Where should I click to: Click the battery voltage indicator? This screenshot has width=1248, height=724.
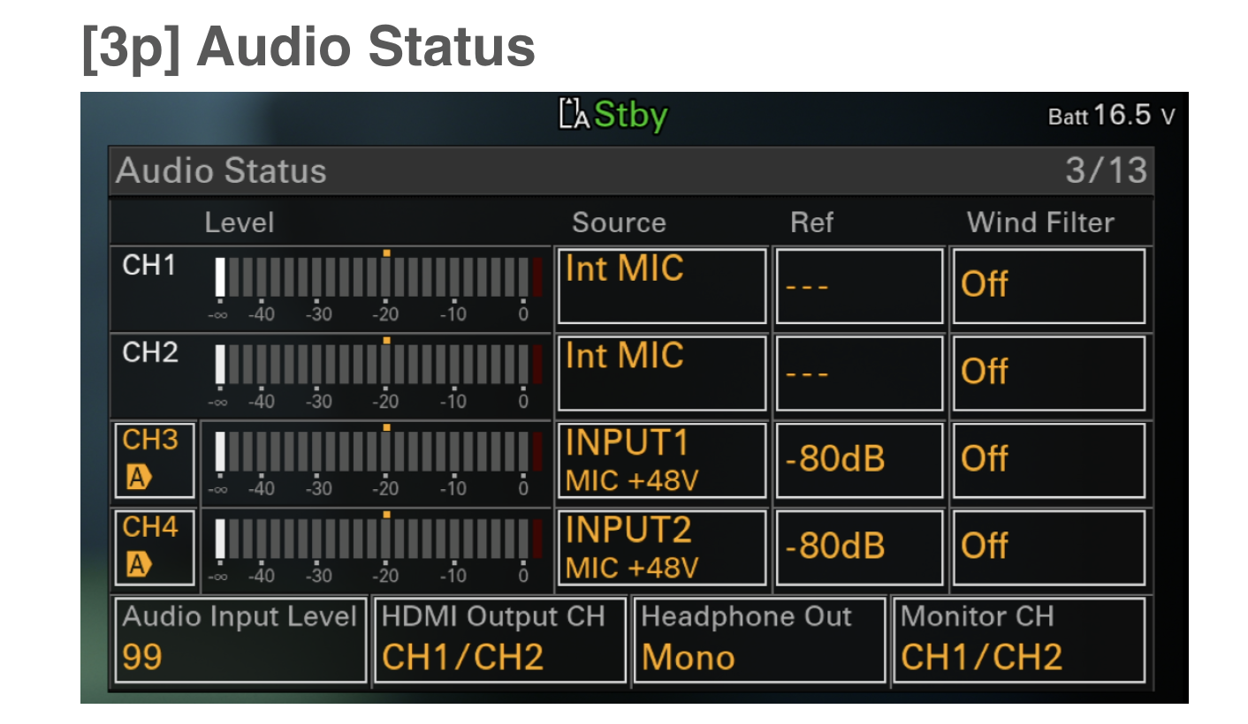(x=1111, y=115)
